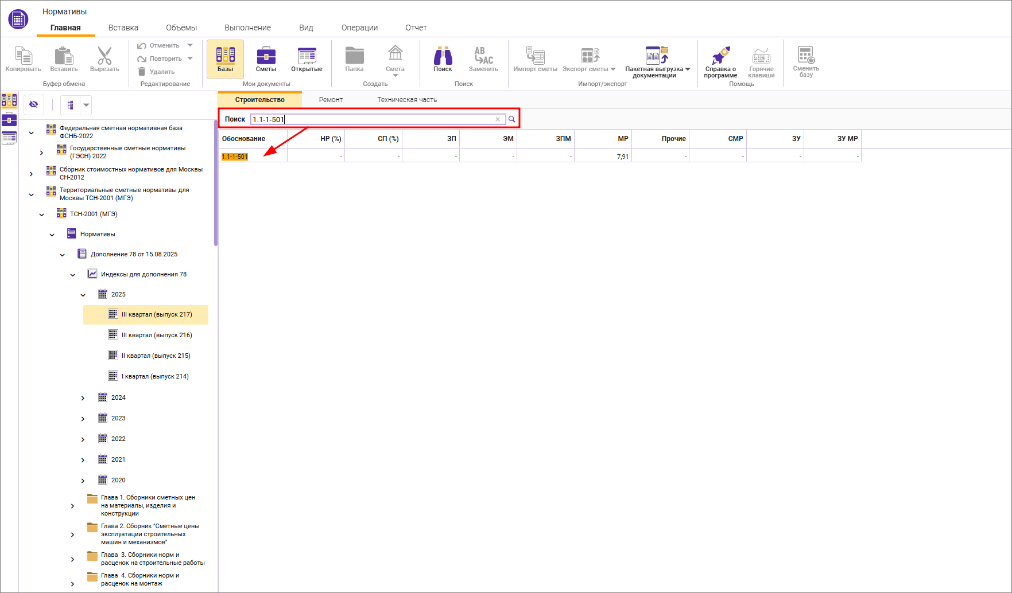The height and width of the screenshot is (593, 1012).
Task: Expand the 2024 year node
Action: pos(83,398)
